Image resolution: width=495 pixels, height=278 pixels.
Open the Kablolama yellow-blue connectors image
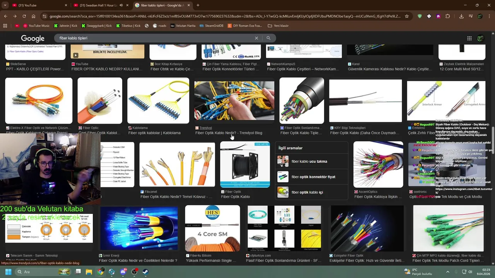(158, 101)
